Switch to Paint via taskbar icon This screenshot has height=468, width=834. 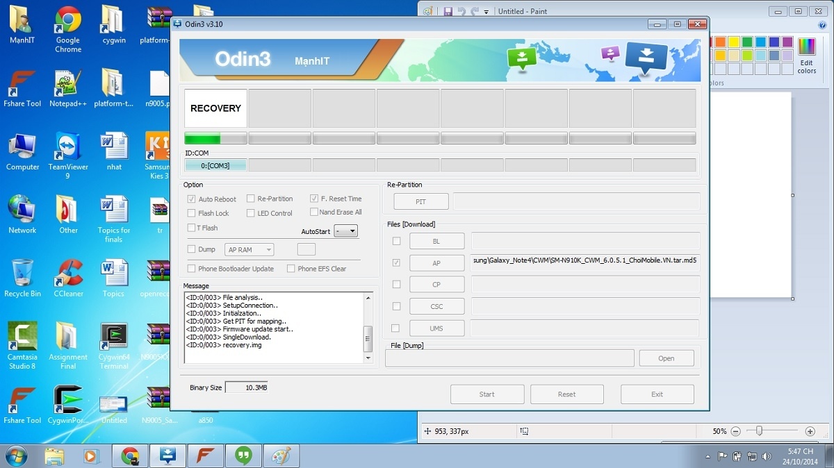[x=281, y=456]
